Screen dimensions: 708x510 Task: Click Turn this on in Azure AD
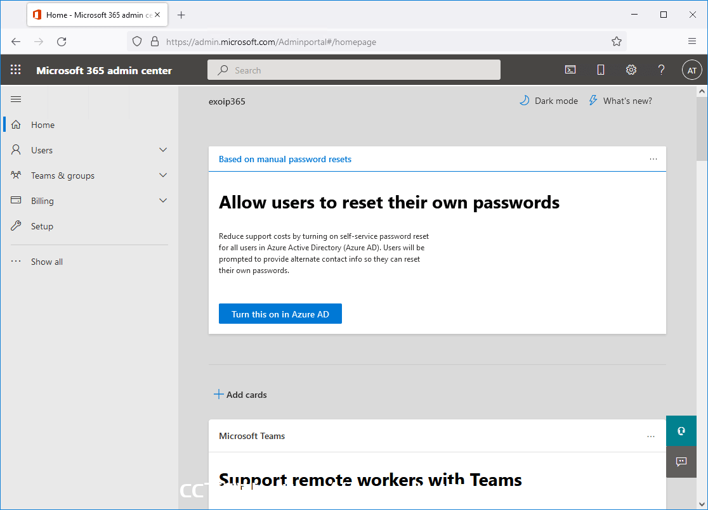[x=280, y=314]
